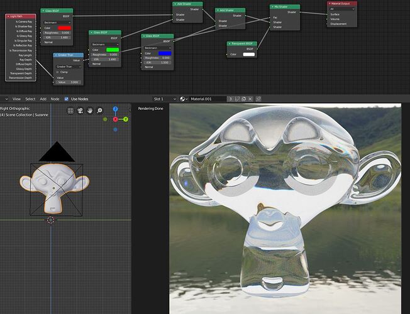Click Transmission Depth output label
410x314 pixels.
[x=20, y=78]
